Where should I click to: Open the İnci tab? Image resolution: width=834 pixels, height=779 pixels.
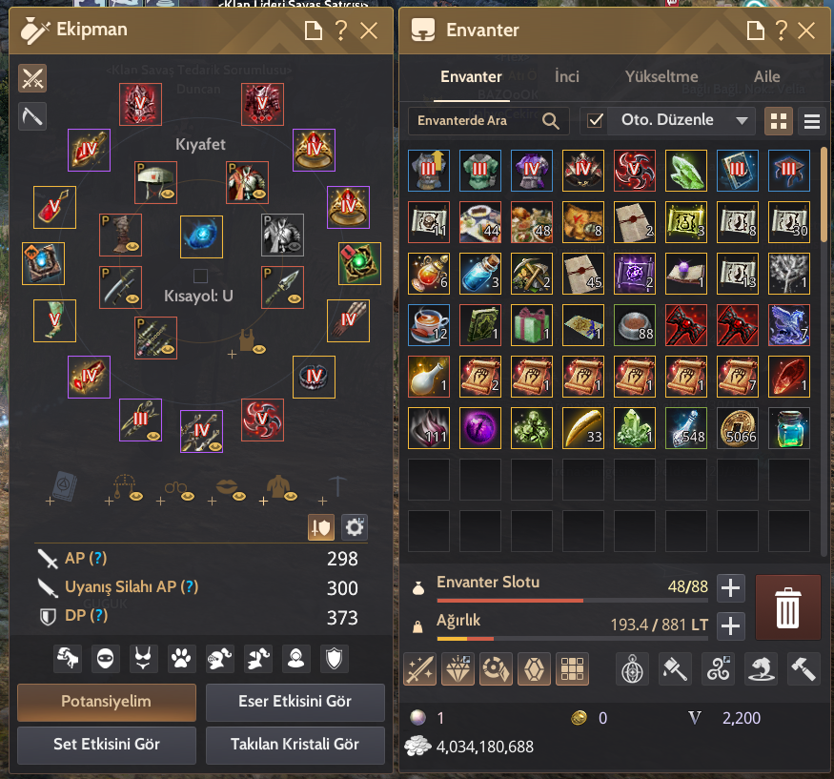(x=566, y=76)
